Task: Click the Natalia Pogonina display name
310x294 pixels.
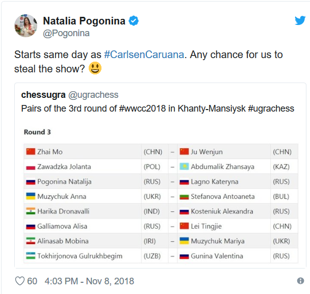Action: click(x=84, y=21)
